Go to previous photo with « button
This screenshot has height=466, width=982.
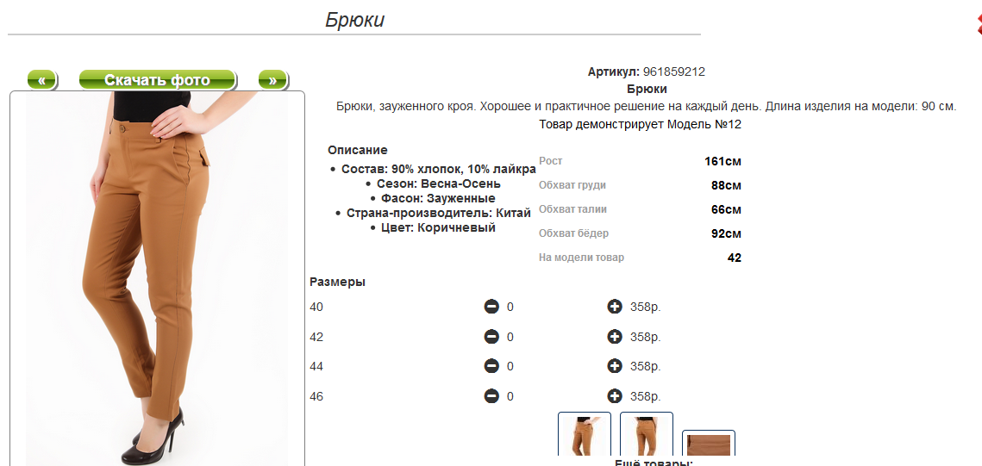point(42,80)
